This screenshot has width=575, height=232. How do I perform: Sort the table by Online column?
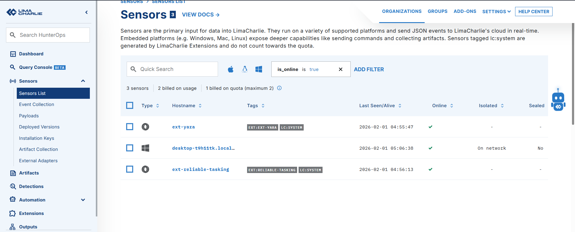coord(443,106)
